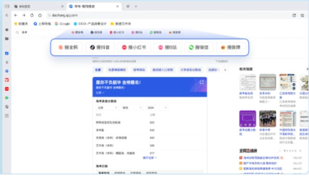Open the new tab plus button
This screenshot has width=309, height=179.
[x=136, y=6]
